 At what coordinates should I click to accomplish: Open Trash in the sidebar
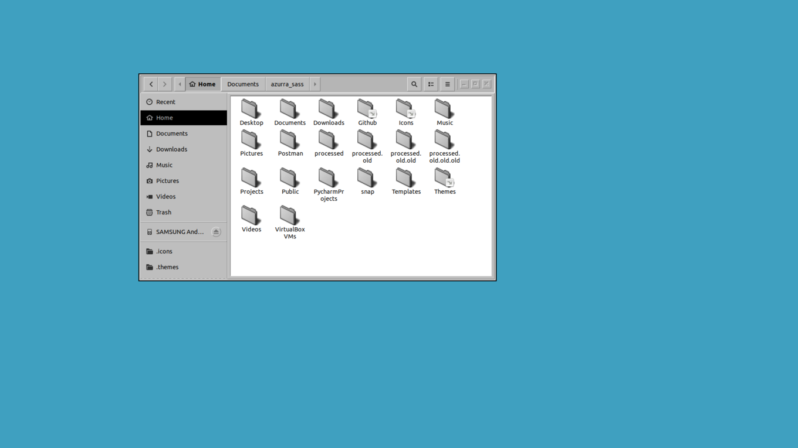(184, 213)
